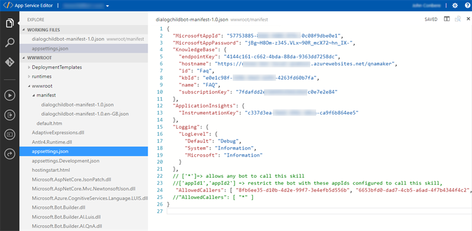Click the App Service Editor logo
The width and height of the screenshot is (472, 231).
coord(8,5)
